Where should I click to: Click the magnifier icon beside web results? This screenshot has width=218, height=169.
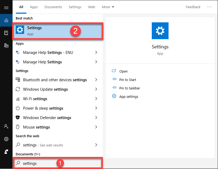(18, 145)
